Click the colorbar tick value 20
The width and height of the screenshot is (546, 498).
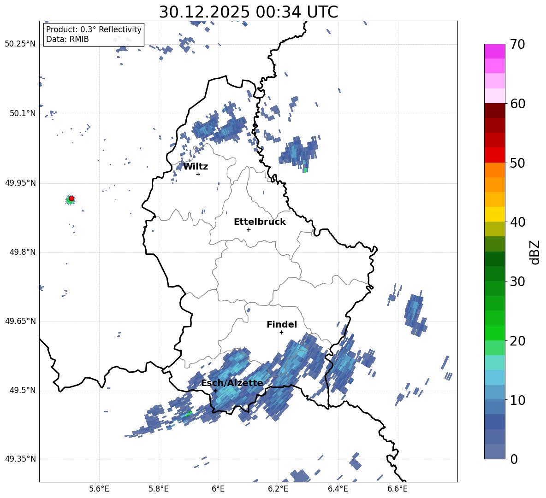tap(518, 341)
